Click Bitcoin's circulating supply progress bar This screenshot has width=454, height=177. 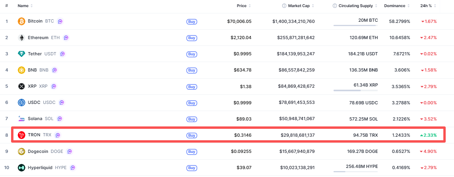[356, 25]
